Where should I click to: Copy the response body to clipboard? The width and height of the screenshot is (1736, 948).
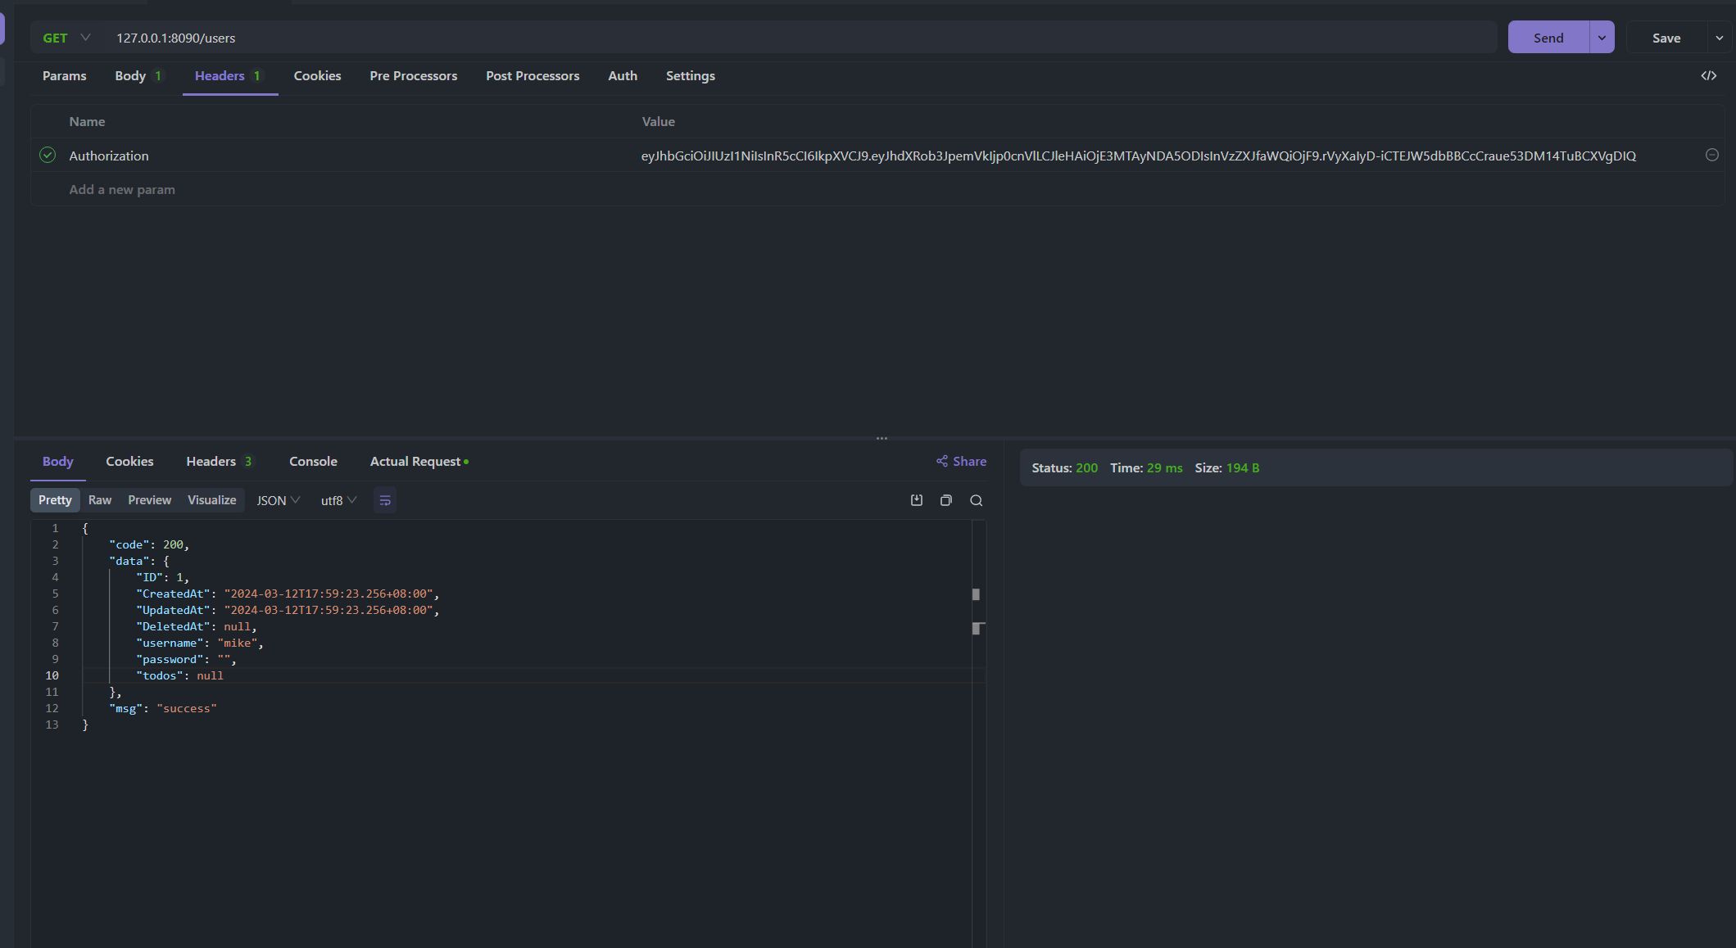tap(945, 500)
